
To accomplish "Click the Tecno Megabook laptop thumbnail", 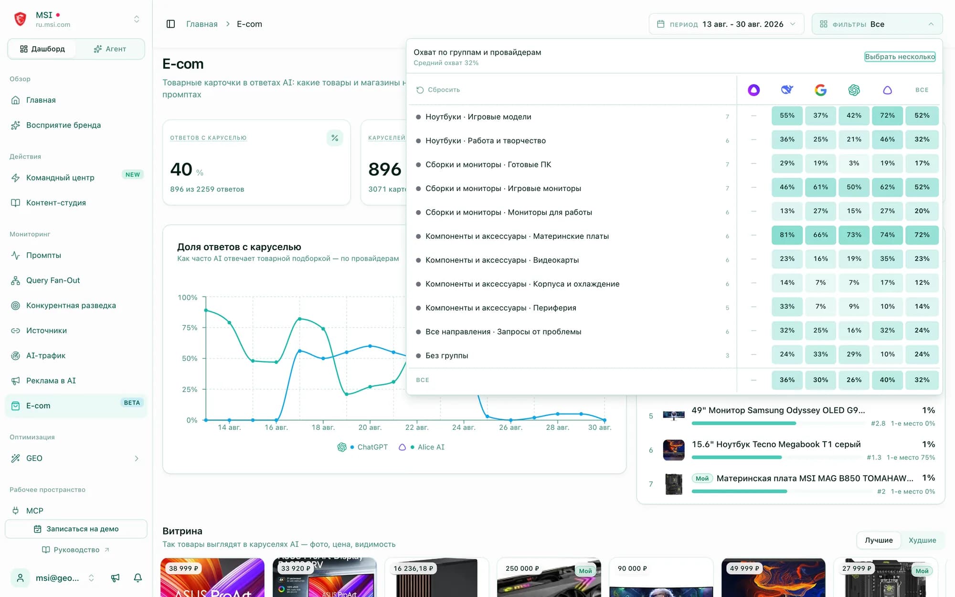I will pyautogui.click(x=674, y=450).
